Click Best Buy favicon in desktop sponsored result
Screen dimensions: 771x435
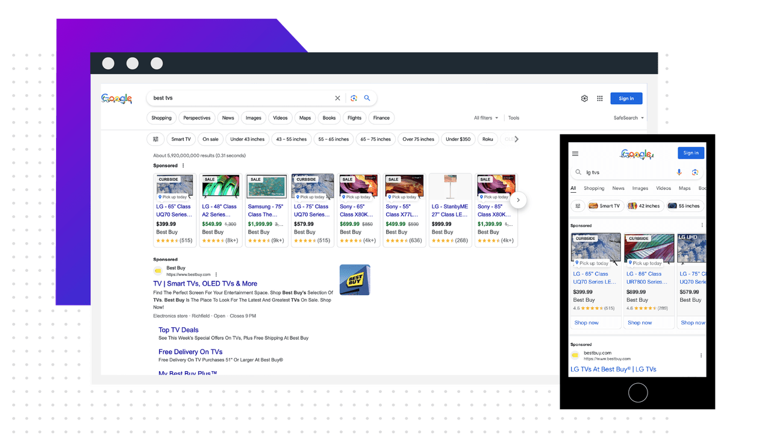[x=158, y=271]
